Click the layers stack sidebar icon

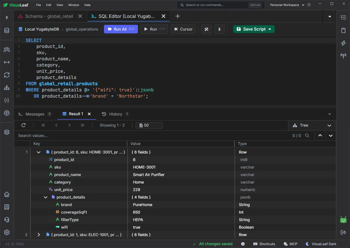7,132
